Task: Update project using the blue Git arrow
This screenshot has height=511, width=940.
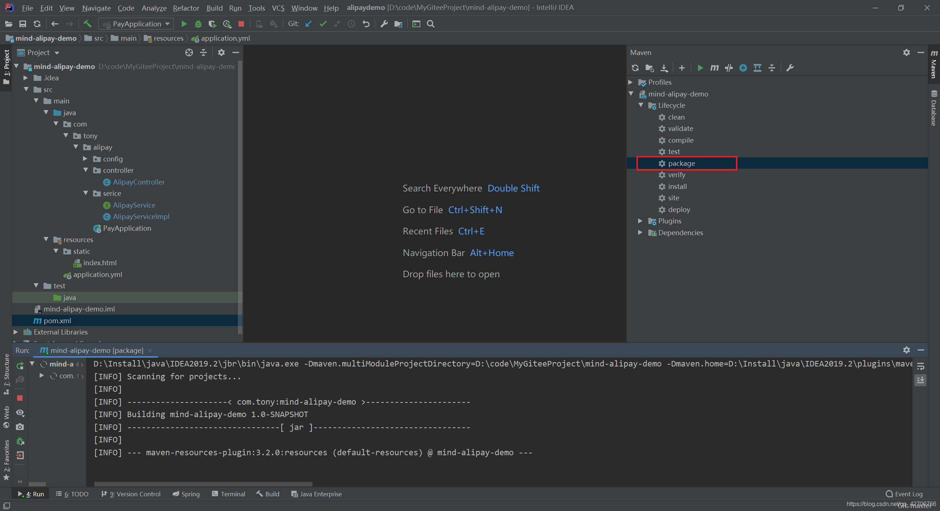Action: pyautogui.click(x=308, y=24)
